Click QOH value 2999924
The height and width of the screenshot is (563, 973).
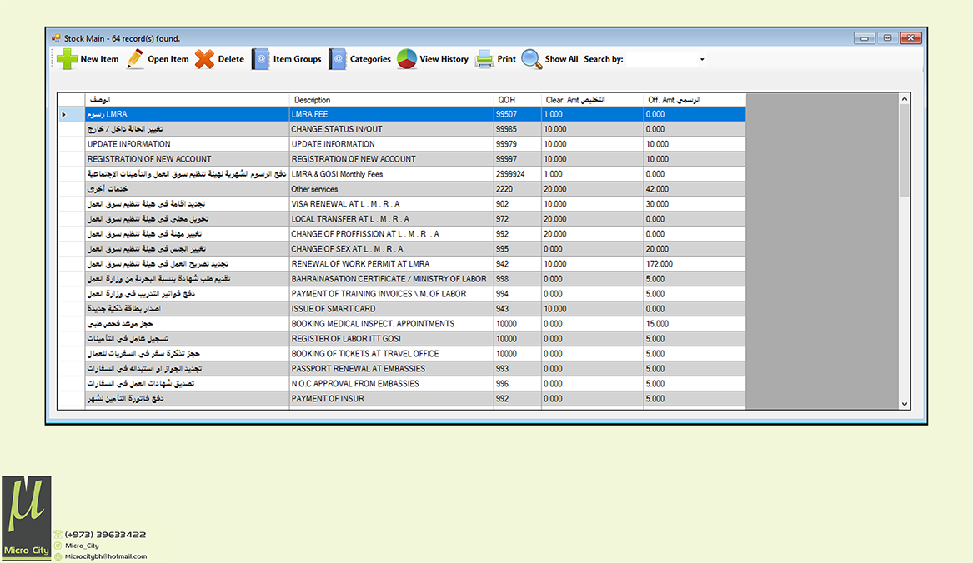pyautogui.click(x=518, y=174)
